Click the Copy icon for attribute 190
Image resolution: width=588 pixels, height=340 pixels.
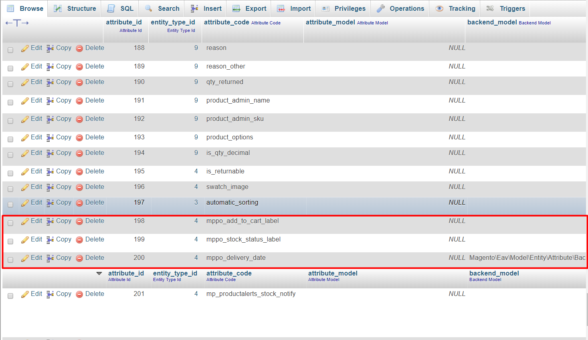[x=50, y=82]
